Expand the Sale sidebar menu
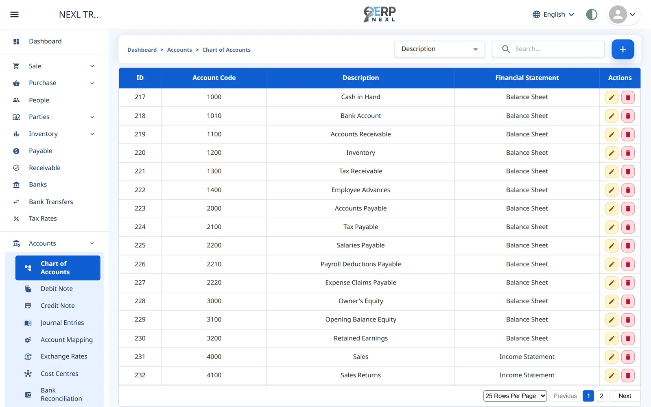The image size is (651, 407). [x=54, y=66]
